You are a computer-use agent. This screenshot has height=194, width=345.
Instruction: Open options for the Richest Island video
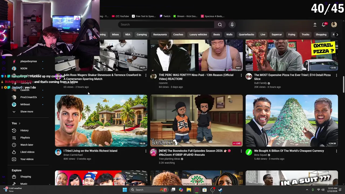pyautogui.click(x=146, y=151)
